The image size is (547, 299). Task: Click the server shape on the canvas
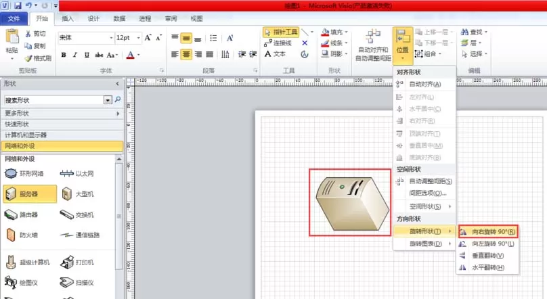352,204
